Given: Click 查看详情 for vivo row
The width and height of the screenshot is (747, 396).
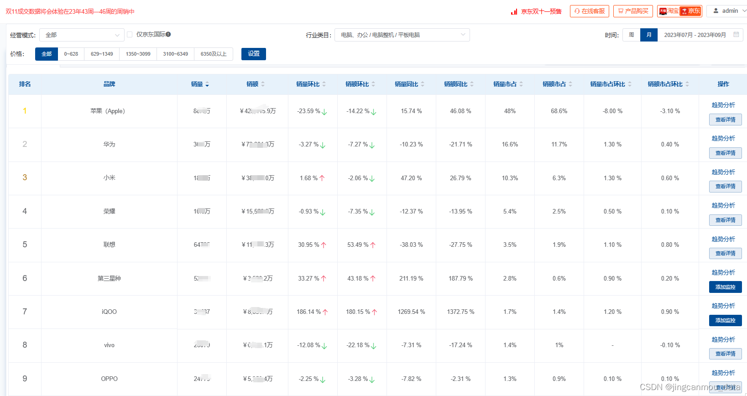Looking at the screenshot, I should coord(726,354).
